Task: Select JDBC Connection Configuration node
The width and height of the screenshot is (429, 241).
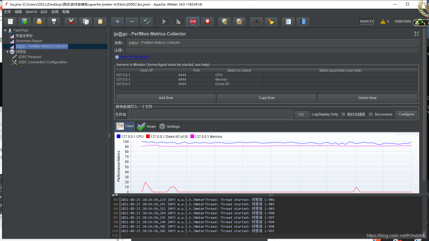Action: (x=42, y=62)
